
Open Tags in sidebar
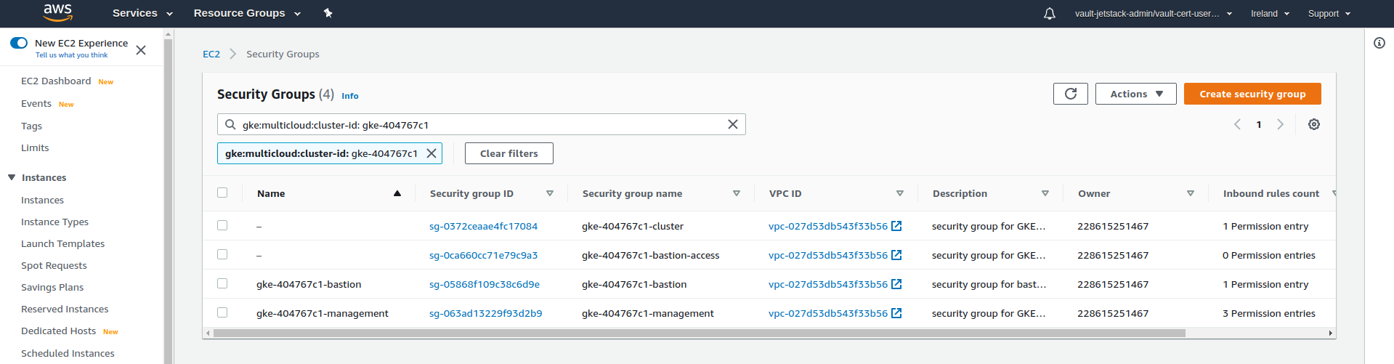point(31,126)
